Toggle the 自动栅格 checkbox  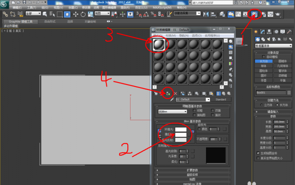click(x=263, y=57)
